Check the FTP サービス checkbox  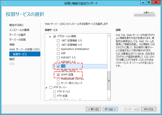pos(55,92)
